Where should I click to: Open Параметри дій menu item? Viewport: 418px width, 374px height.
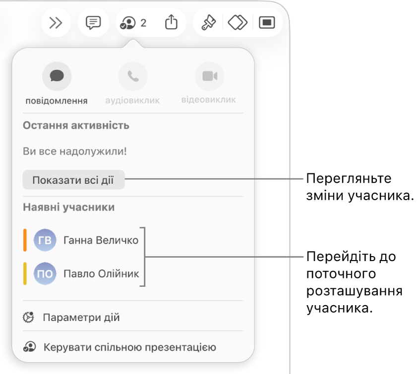pyautogui.click(x=133, y=318)
